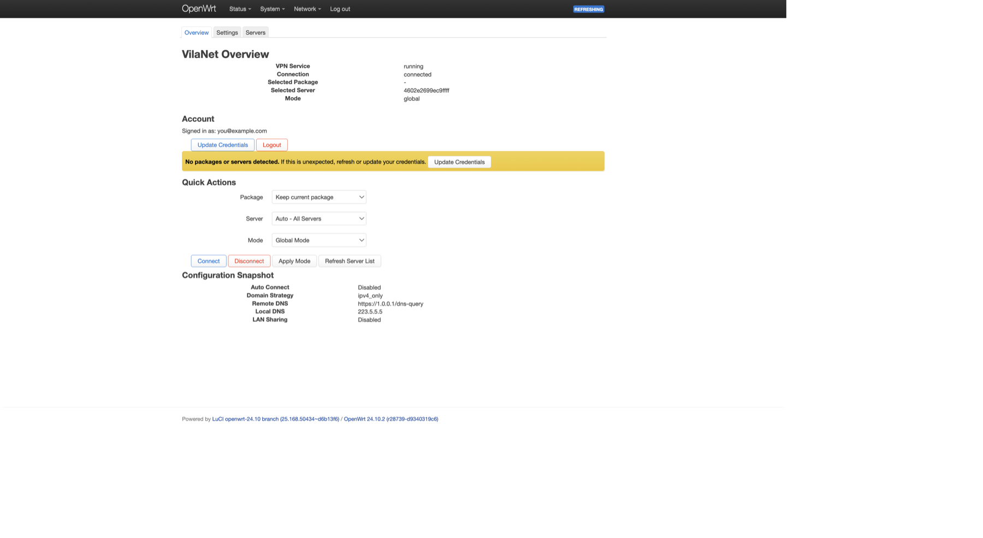983x538 pixels.
Task: Open the LuCI openwrt-24.10 branch link
Action: tap(276, 419)
